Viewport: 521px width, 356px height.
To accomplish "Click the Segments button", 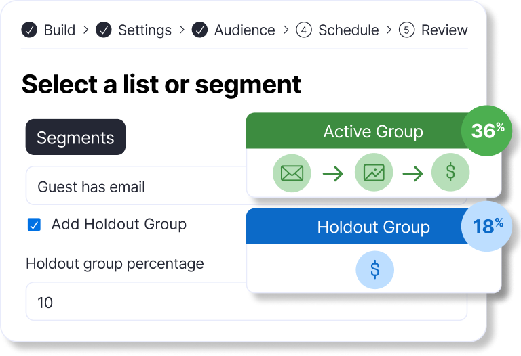I will [75, 137].
